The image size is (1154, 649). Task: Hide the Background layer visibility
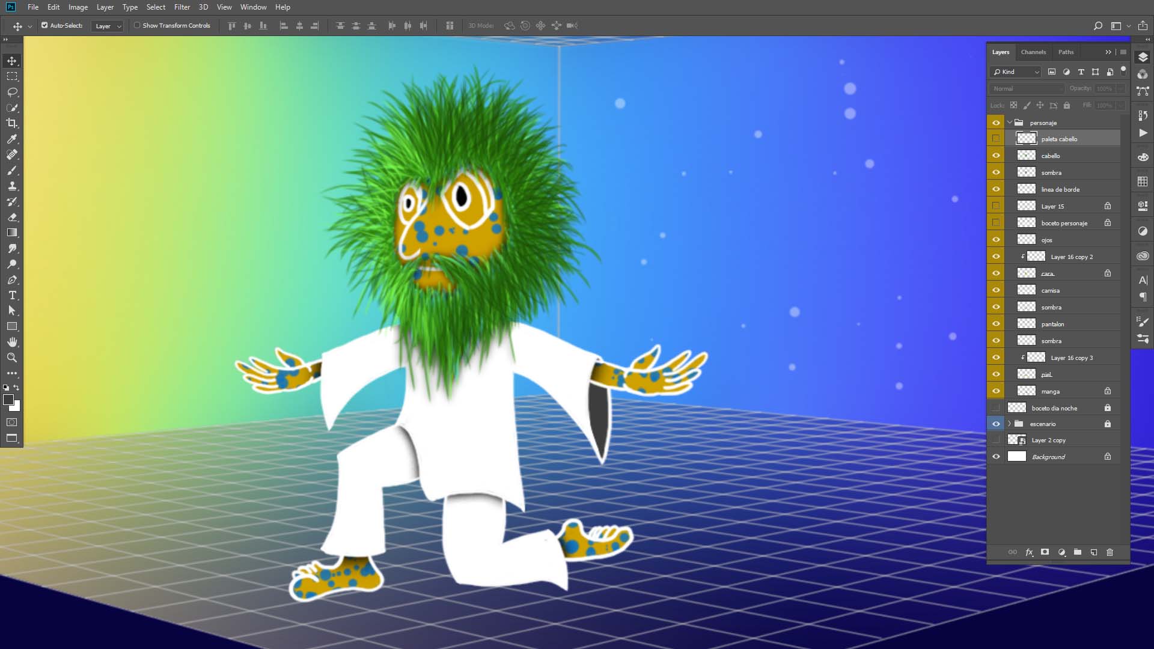[x=996, y=457]
